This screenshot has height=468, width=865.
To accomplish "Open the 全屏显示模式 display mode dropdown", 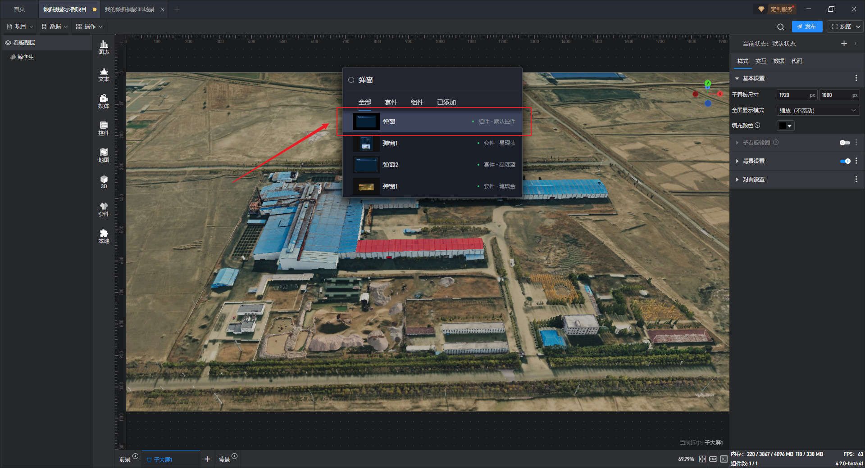I will 818,110.
